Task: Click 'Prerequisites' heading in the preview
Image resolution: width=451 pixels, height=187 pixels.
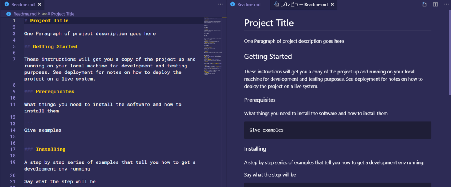Action: pos(260,100)
